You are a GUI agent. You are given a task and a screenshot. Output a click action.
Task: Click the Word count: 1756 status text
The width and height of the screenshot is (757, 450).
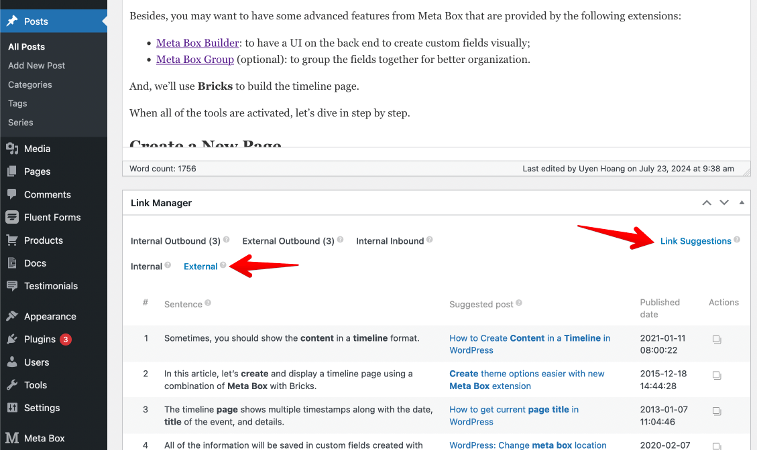point(163,168)
